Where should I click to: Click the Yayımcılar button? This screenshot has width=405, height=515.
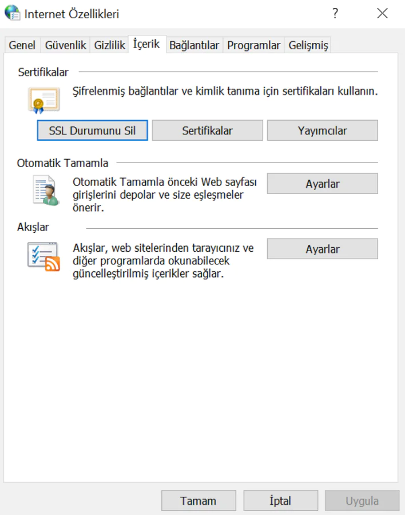[x=322, y=130]
